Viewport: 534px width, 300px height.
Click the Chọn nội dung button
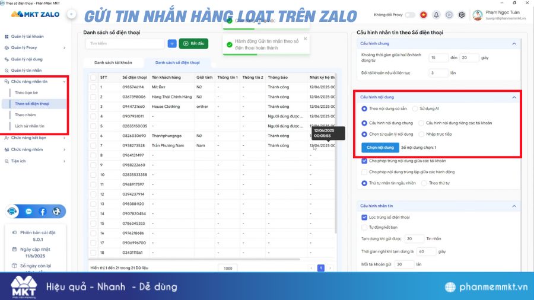[x=380, y=148]
